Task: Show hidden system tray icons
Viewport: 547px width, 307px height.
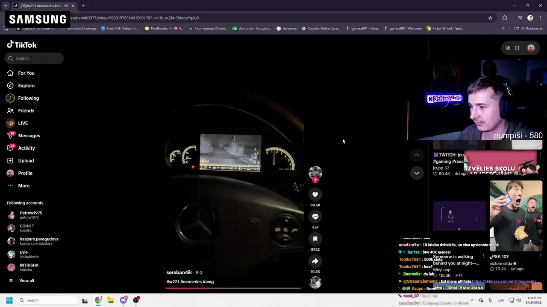Action: pos(472,300)
